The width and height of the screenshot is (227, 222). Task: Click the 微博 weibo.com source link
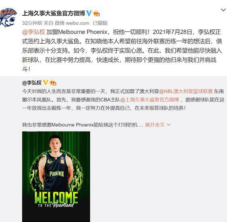click(x=72, y=23)
